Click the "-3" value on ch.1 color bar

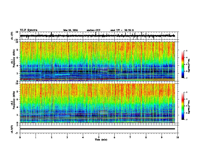click(186, 51)
